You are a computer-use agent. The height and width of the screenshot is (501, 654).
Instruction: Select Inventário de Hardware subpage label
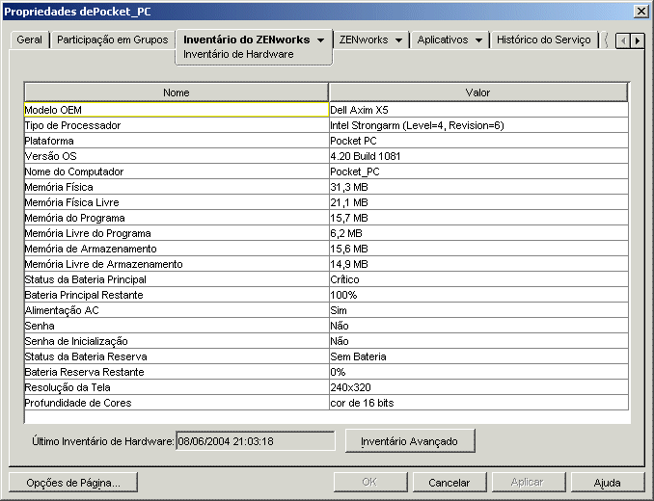click(238, 54)
